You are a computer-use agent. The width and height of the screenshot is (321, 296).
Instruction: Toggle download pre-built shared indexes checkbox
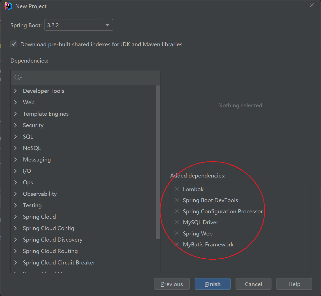[x=14, y=44]
